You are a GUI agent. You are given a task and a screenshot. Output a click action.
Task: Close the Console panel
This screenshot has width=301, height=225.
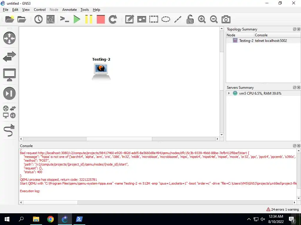[x=299, y=146]
